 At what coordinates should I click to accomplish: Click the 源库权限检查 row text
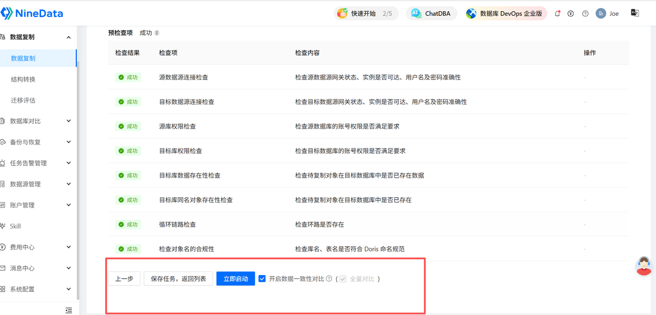click(177, 127)
